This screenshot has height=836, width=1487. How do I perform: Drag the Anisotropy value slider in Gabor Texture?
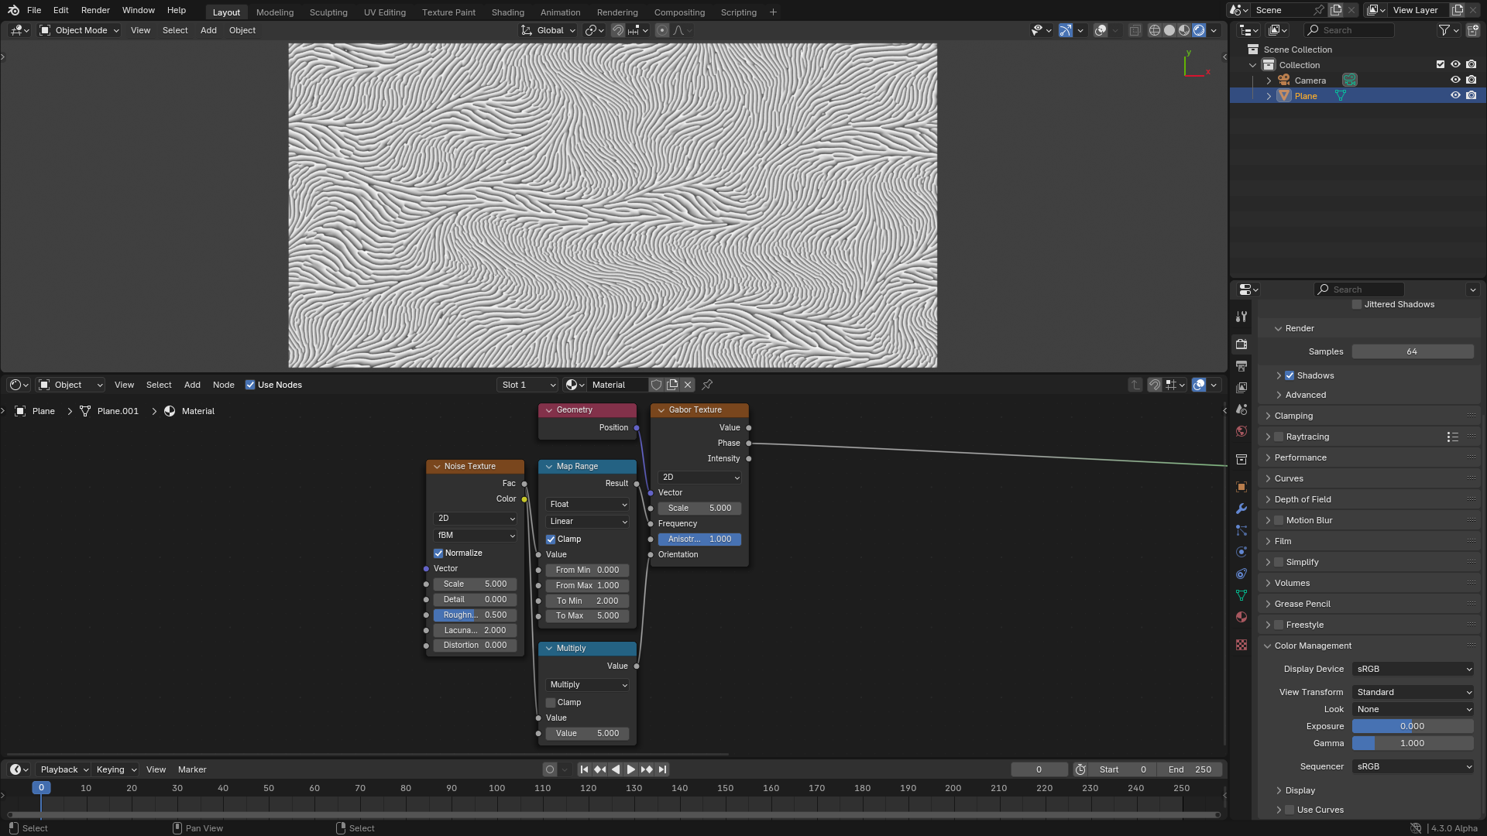pyautogui.click(x=698, y=538)
